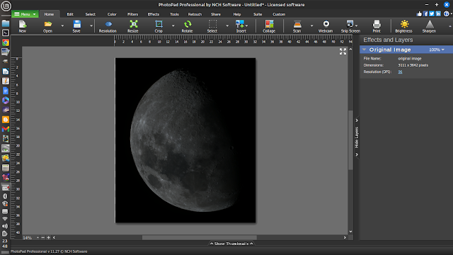
Task: Launch the Snip Screen tool
Action: (x=350, y=26)
